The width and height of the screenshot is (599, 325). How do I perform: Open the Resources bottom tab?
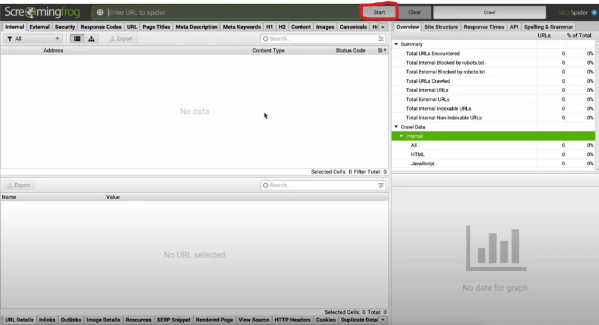click(138, 320)
